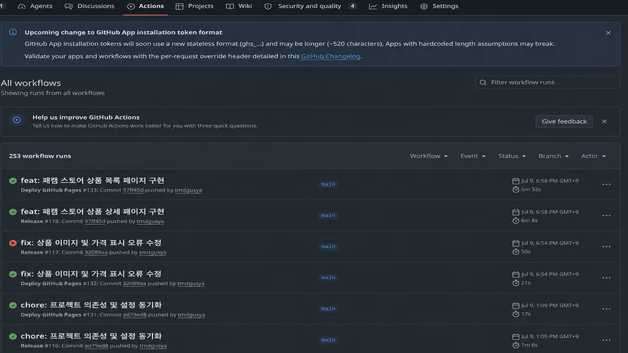Click stopwatch icon beside 5m 32s duration
This screenshot has width=628, height=353.
point(515,190)
